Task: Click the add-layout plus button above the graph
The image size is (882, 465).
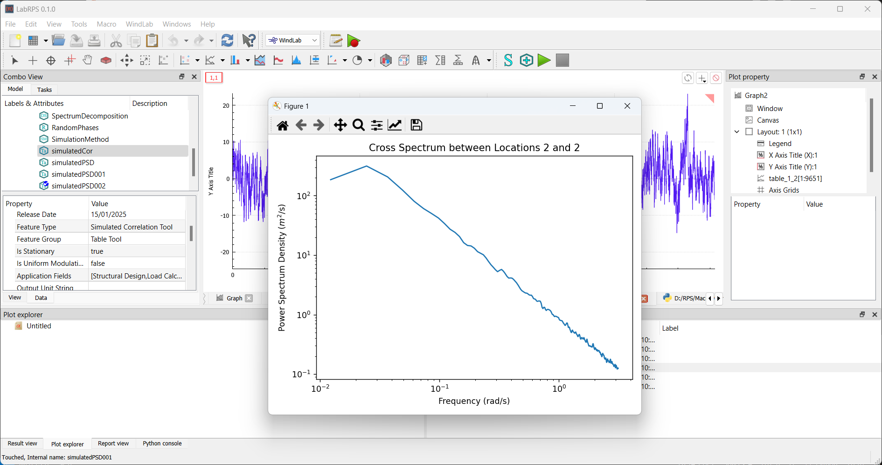Action: (x=701, y=78)
